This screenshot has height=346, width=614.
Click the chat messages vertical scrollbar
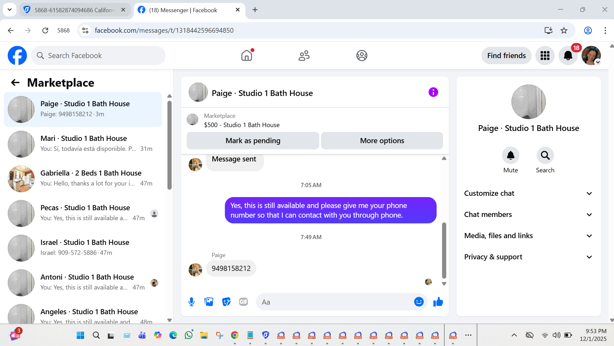pos(444,250)
